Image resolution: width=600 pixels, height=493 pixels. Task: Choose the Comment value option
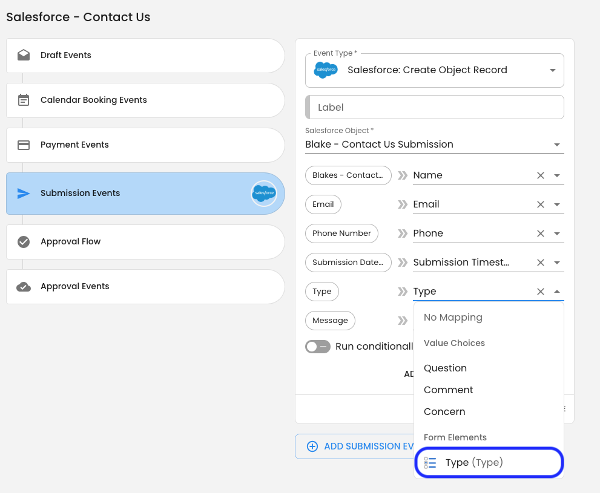click(489, 390)
